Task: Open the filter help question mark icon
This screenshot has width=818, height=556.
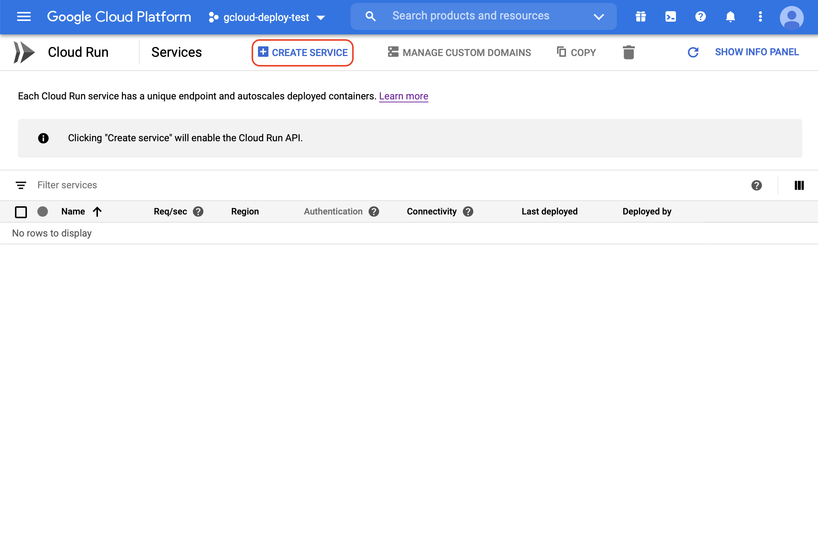Action: click(757, 185)
